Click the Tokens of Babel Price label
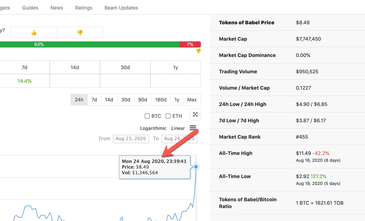Screen dimensions: 365x221 point(247,23)
